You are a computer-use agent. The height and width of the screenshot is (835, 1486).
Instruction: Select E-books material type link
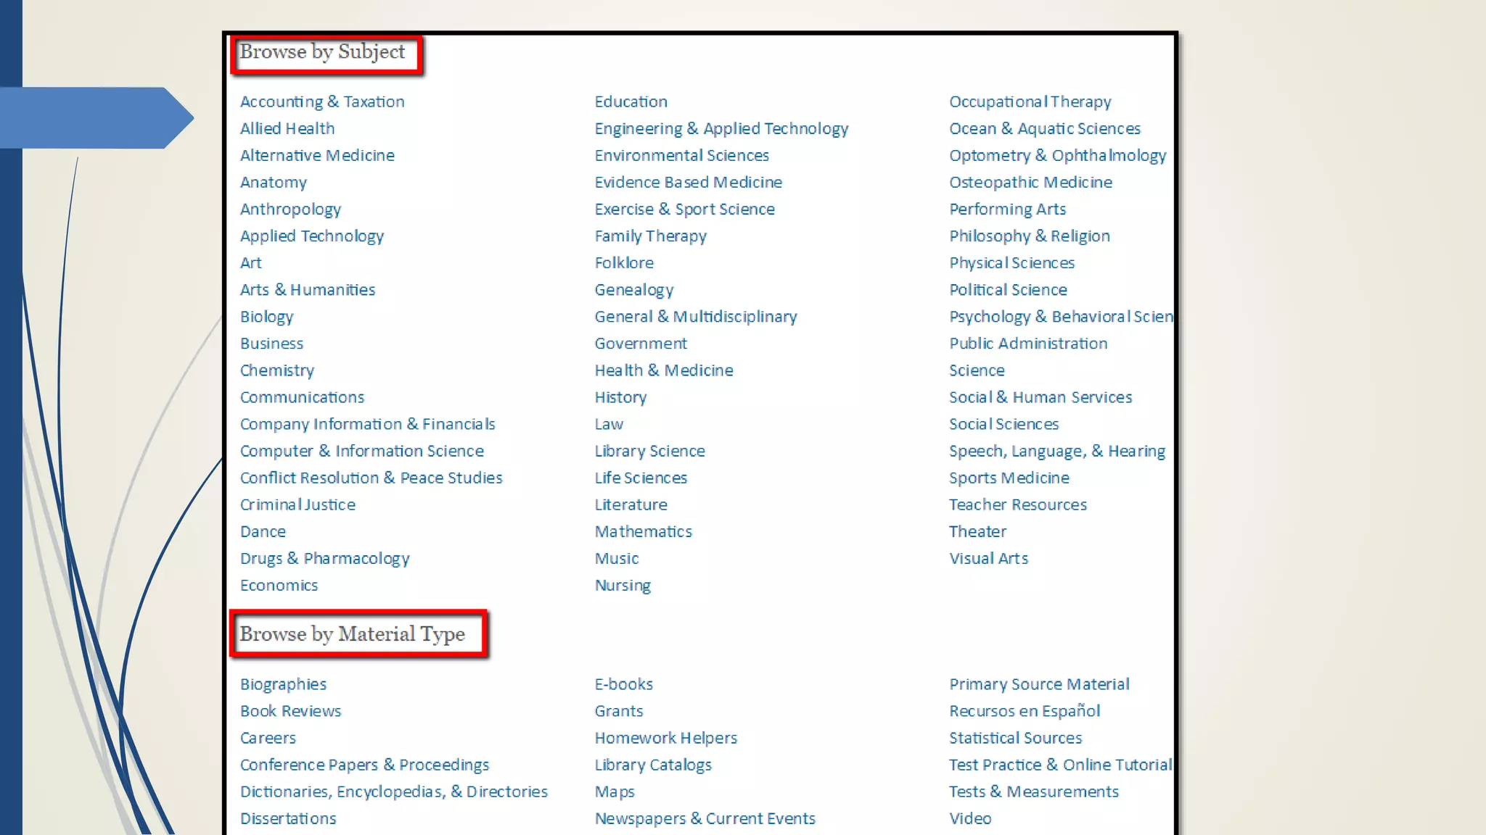[623, 684]
